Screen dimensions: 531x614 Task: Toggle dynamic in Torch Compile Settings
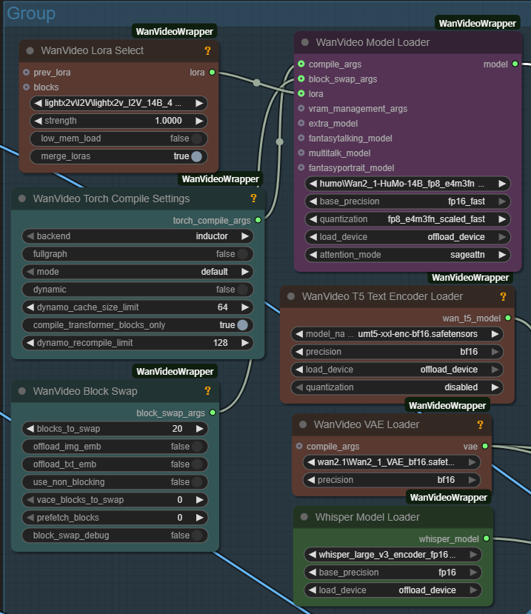point(138,290)
